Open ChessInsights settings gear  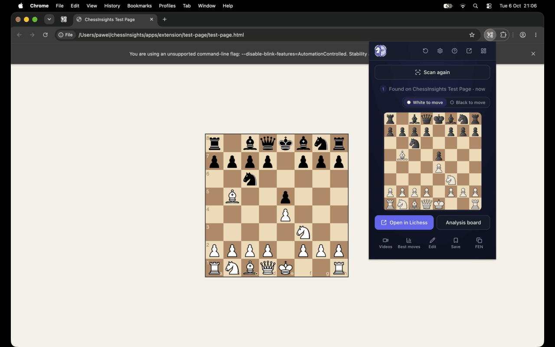[440, 51]
